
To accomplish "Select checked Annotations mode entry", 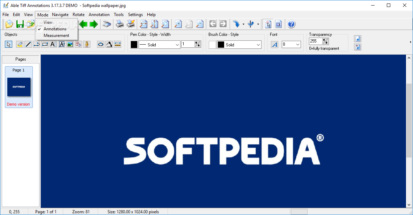I will coord(55,29).
